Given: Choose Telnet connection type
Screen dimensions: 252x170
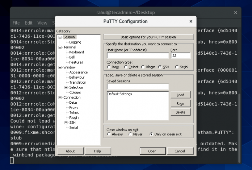Looking at the screenshot, I should click(126, 67).
